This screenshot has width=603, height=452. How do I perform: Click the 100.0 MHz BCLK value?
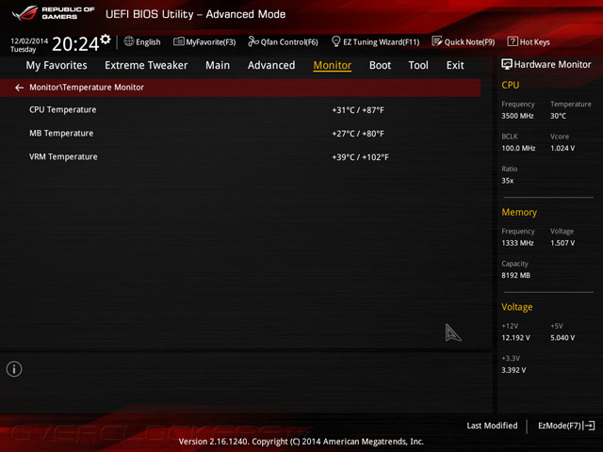coord(518,148)
